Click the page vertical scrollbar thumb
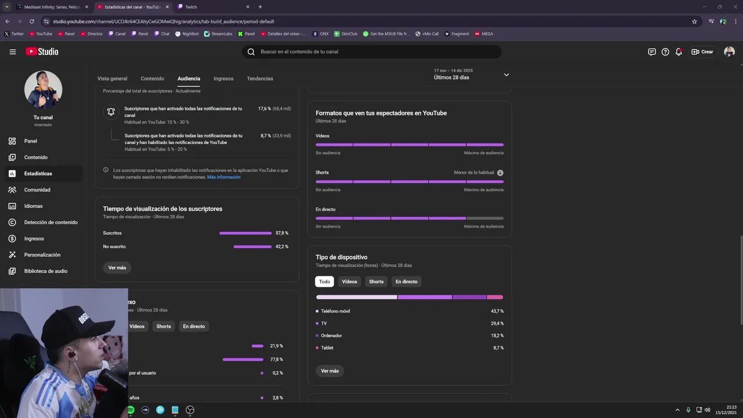Screen dimensions: 743x418 click(x=741, y=280)
